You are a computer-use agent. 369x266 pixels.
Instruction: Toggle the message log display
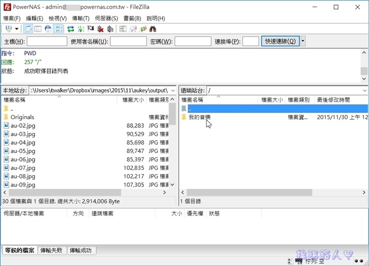[x=29, y=29]
